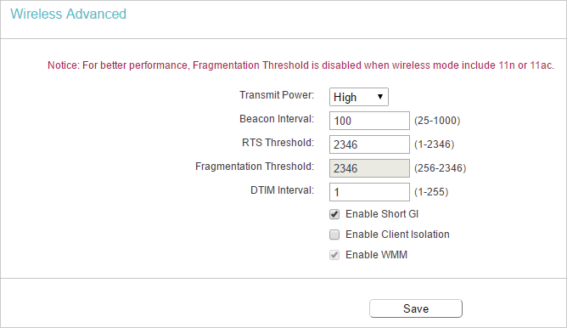567x328 pixels.
Task: Click the Transmit Power label
Action: [277, 95]
